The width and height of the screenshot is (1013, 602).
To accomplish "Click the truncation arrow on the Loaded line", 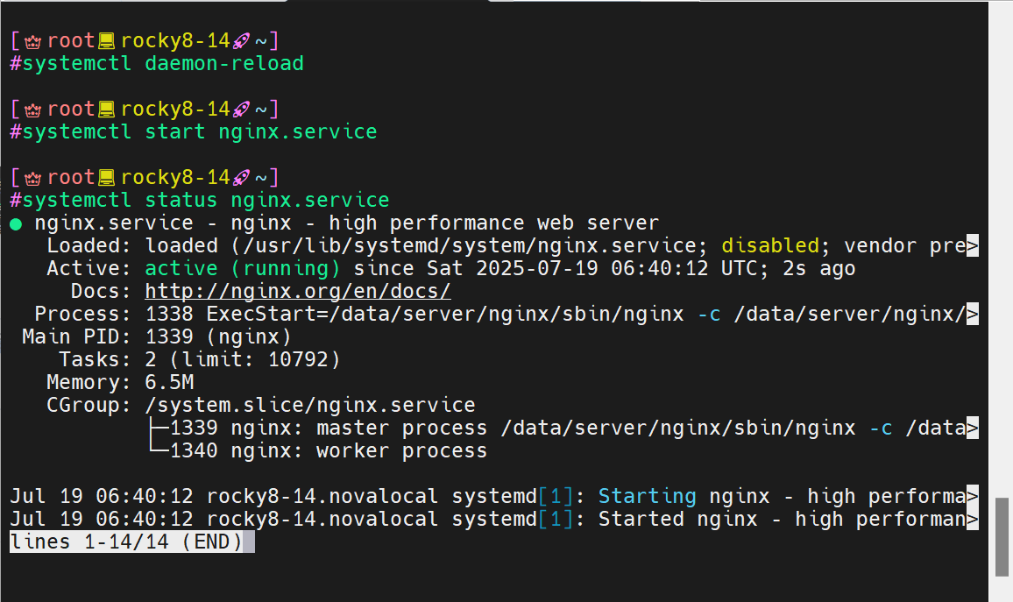I will pyautogui.click(x=973, y=246).
